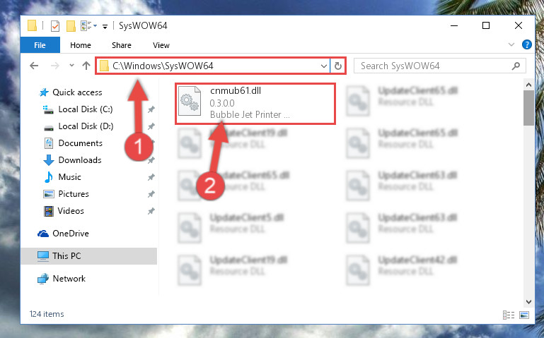Unpin Downloads pin icon in Quick access
Viewport: 544px width, 338px height.
click(151, 160)
